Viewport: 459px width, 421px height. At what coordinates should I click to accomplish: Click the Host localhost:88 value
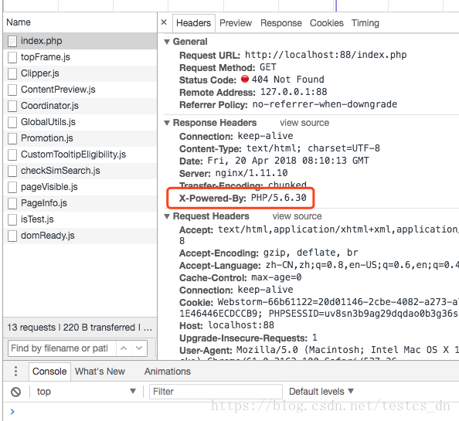[x=241, y=325]
